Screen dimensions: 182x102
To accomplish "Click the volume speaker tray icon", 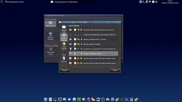I will 156,2.
